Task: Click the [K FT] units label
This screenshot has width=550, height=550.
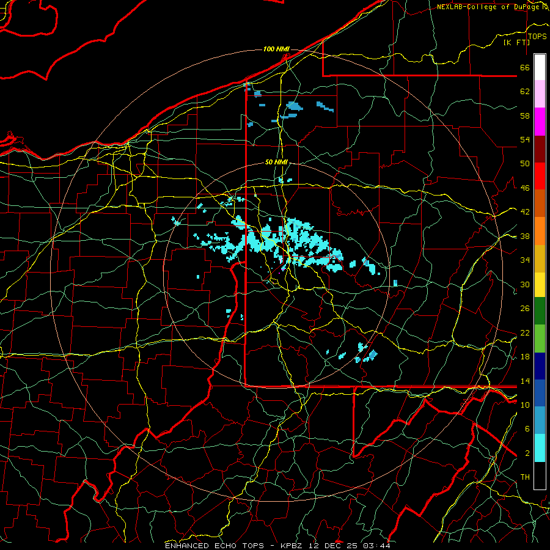Action: [516, 42]
